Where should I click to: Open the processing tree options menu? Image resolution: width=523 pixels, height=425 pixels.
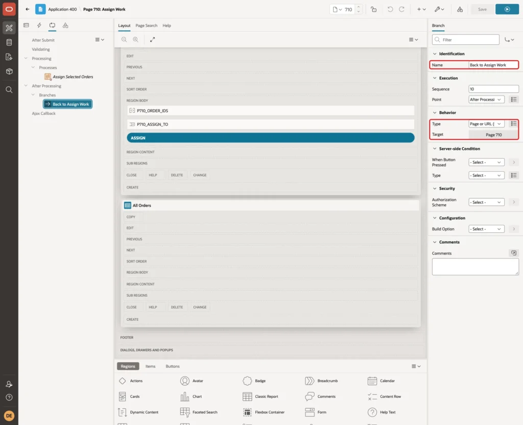[x=100, y=40]
